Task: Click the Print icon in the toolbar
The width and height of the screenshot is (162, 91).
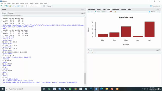Action: click(22, 6)
